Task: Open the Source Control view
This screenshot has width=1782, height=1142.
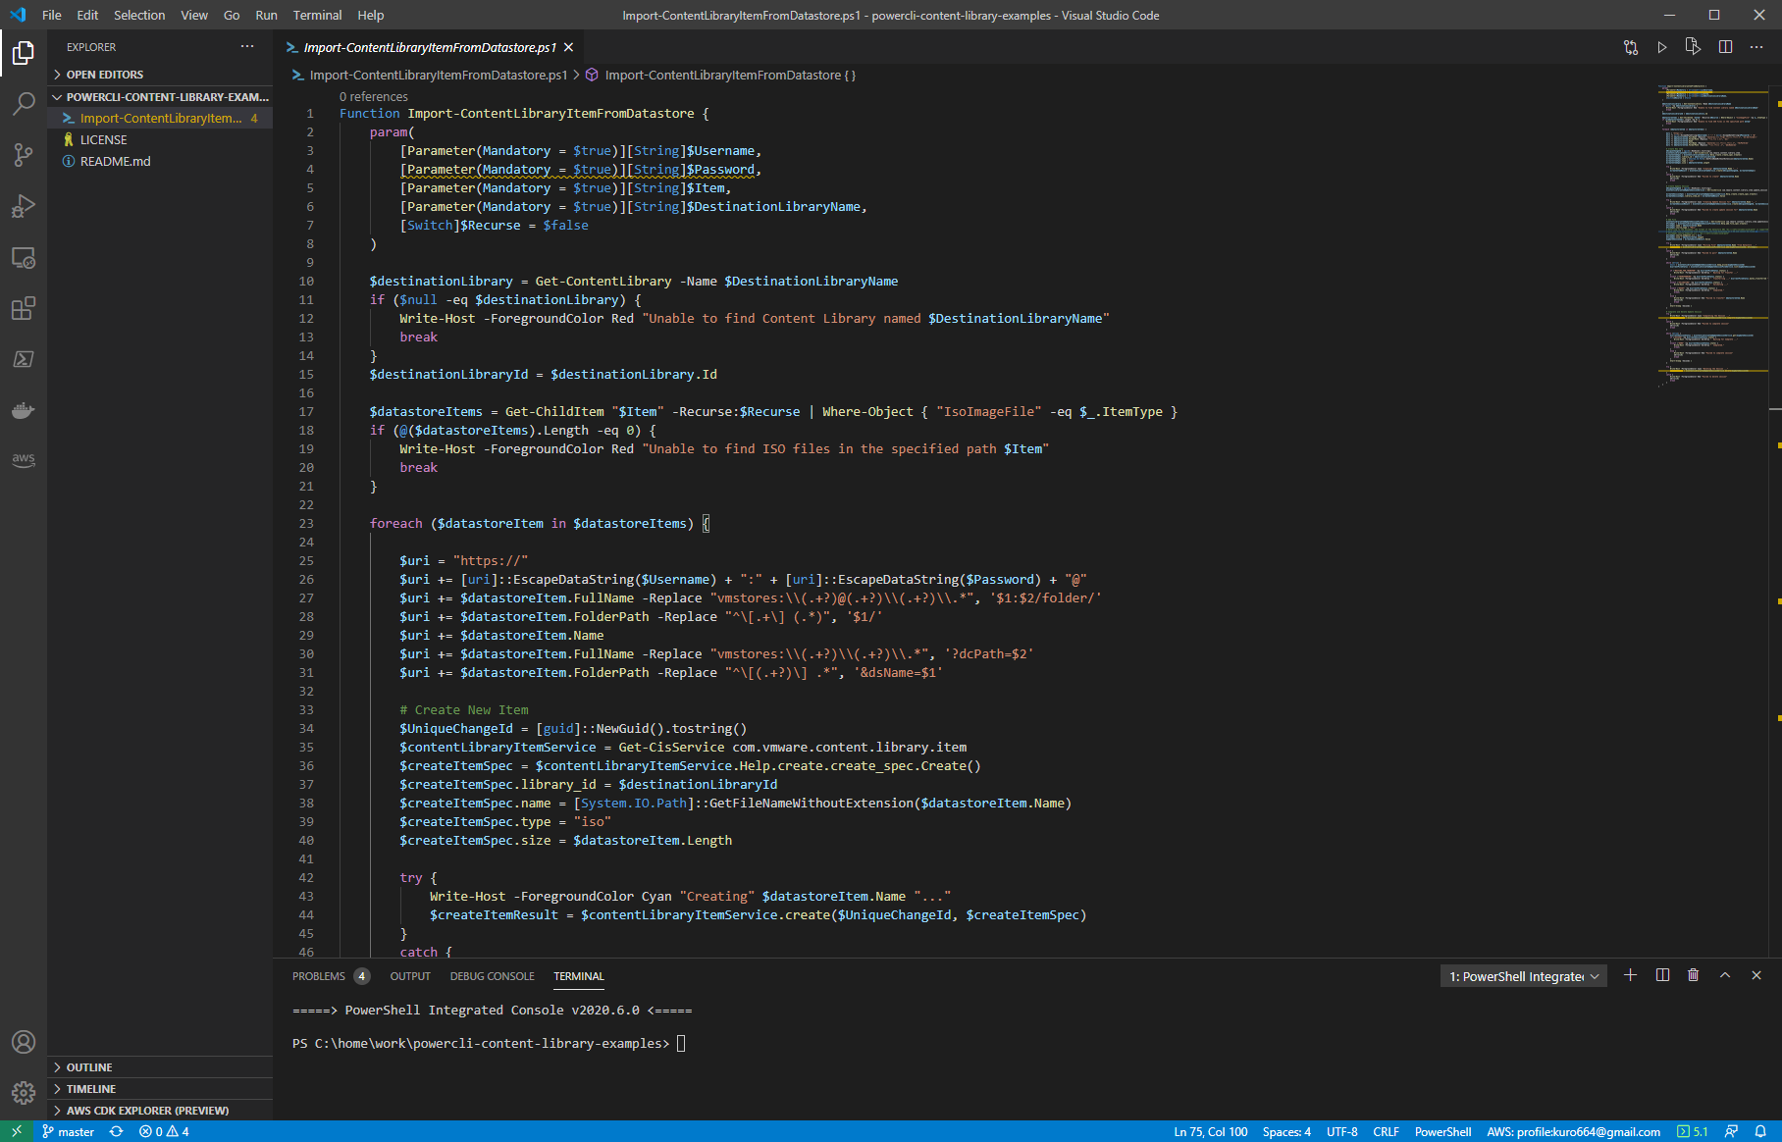Action: coord(24,155)
